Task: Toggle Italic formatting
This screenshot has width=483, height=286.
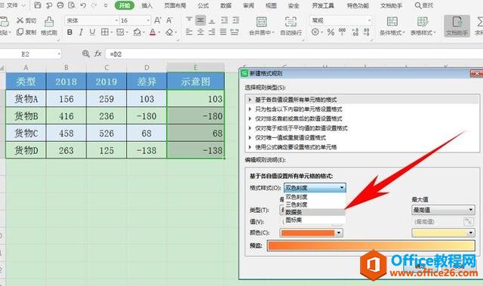Action: pos(81,32)
